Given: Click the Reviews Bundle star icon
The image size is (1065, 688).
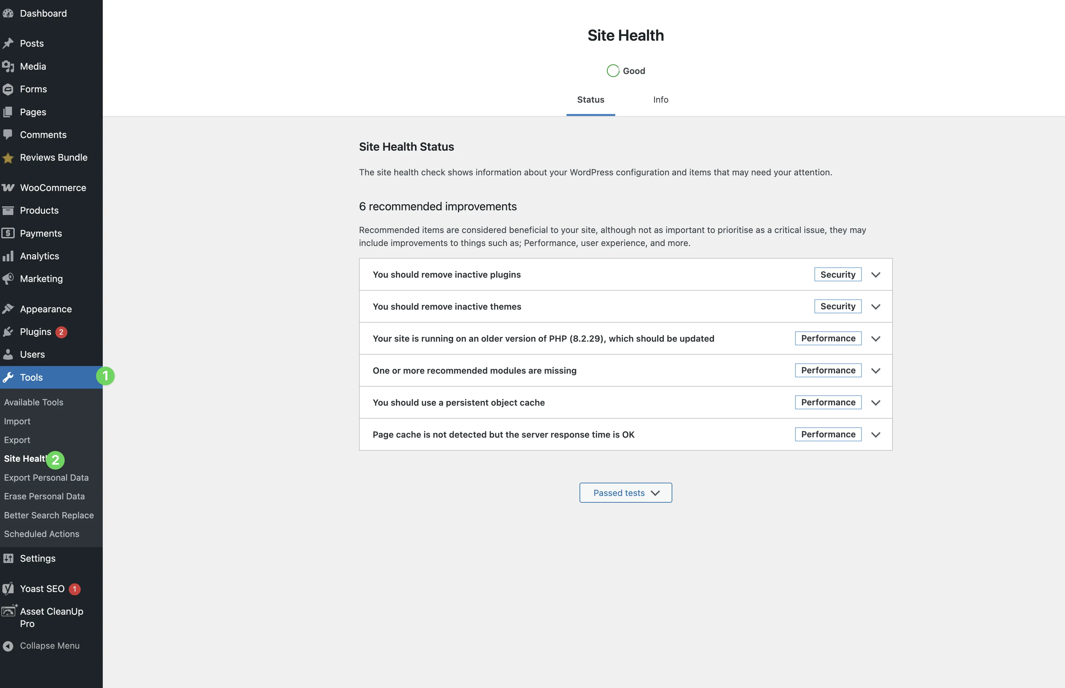Looking at the screenshot, I should (x=8, y=158).
